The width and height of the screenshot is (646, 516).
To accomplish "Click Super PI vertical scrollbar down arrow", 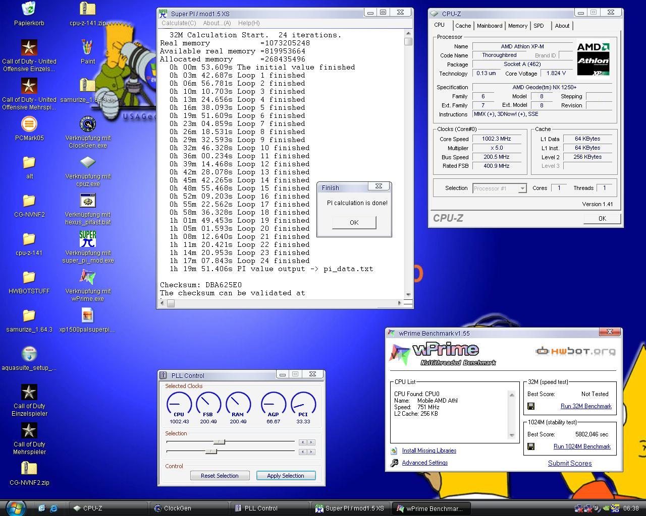I will [x=408, y=294].
